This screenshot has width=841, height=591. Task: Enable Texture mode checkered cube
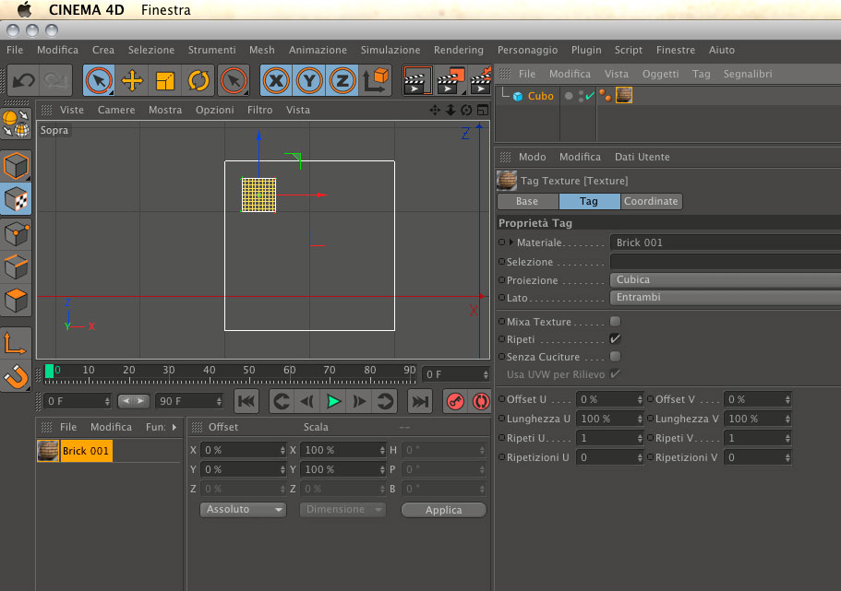(16, 199)
